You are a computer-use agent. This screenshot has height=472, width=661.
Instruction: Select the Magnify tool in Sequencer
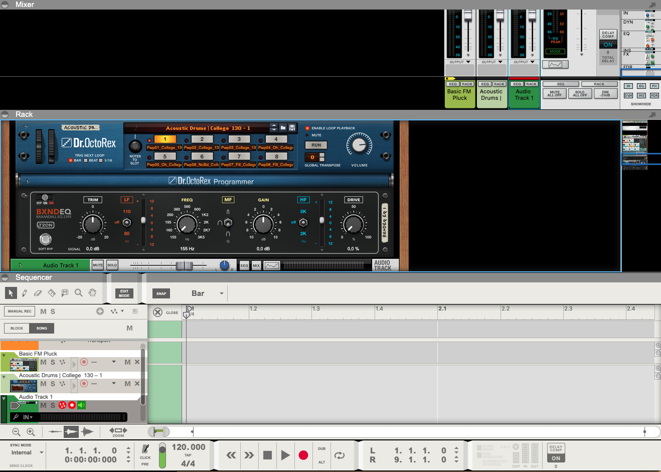coord(78,293)
